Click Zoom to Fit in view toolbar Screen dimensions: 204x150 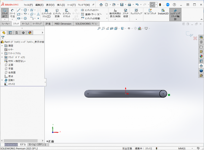click(x=99, y=29)
